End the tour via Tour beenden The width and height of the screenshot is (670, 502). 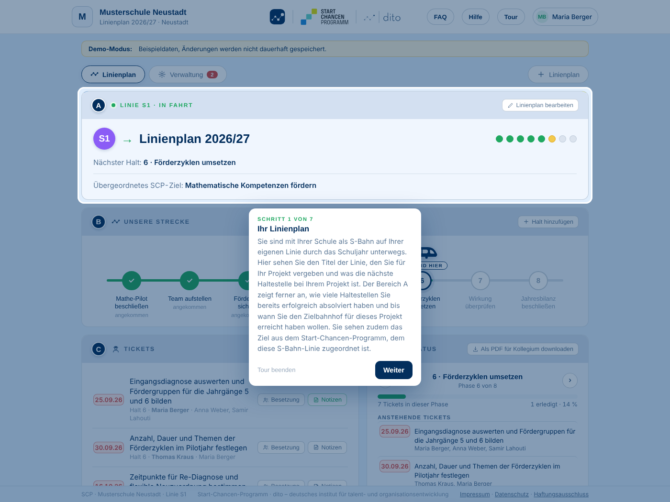tap(277, 370)
